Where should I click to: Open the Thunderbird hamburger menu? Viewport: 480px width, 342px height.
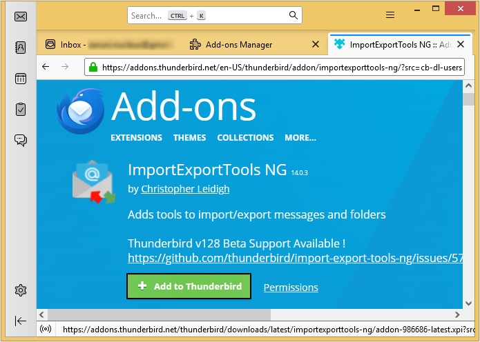point(390,14)
